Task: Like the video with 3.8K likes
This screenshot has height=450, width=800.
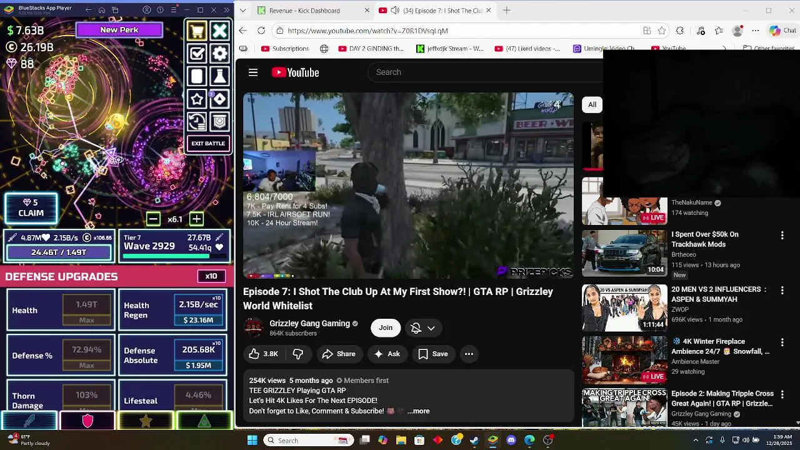Action: click(264, 354)
